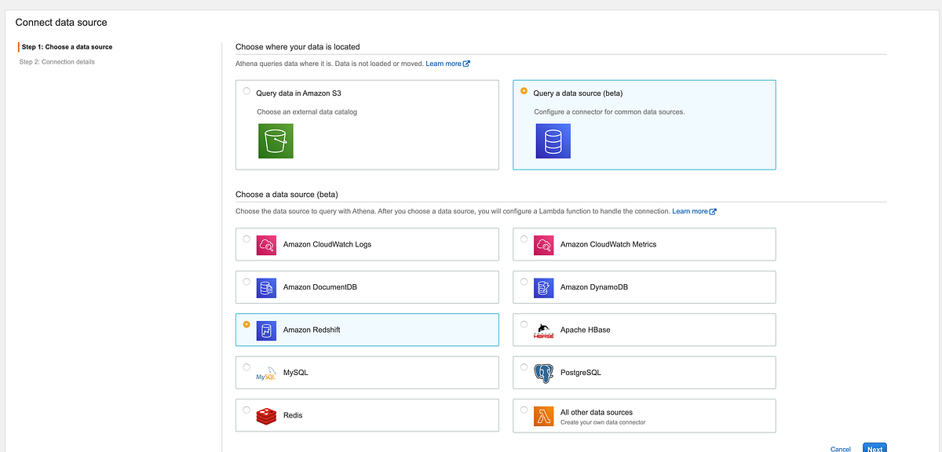Click 'Amazon CloudWatch Logs' label
Screen dimensions: 942x452
click(327, 245)
